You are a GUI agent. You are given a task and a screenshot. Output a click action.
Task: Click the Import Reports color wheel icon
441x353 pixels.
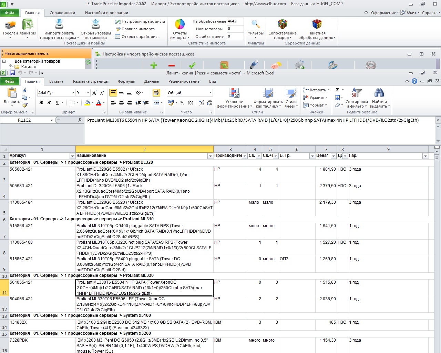coord(180,24)
